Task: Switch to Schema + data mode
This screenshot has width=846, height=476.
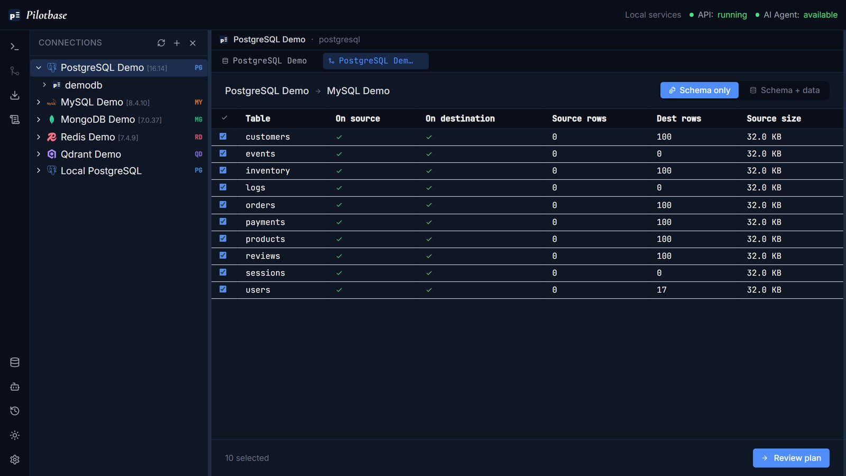Action: click(785, 90)
